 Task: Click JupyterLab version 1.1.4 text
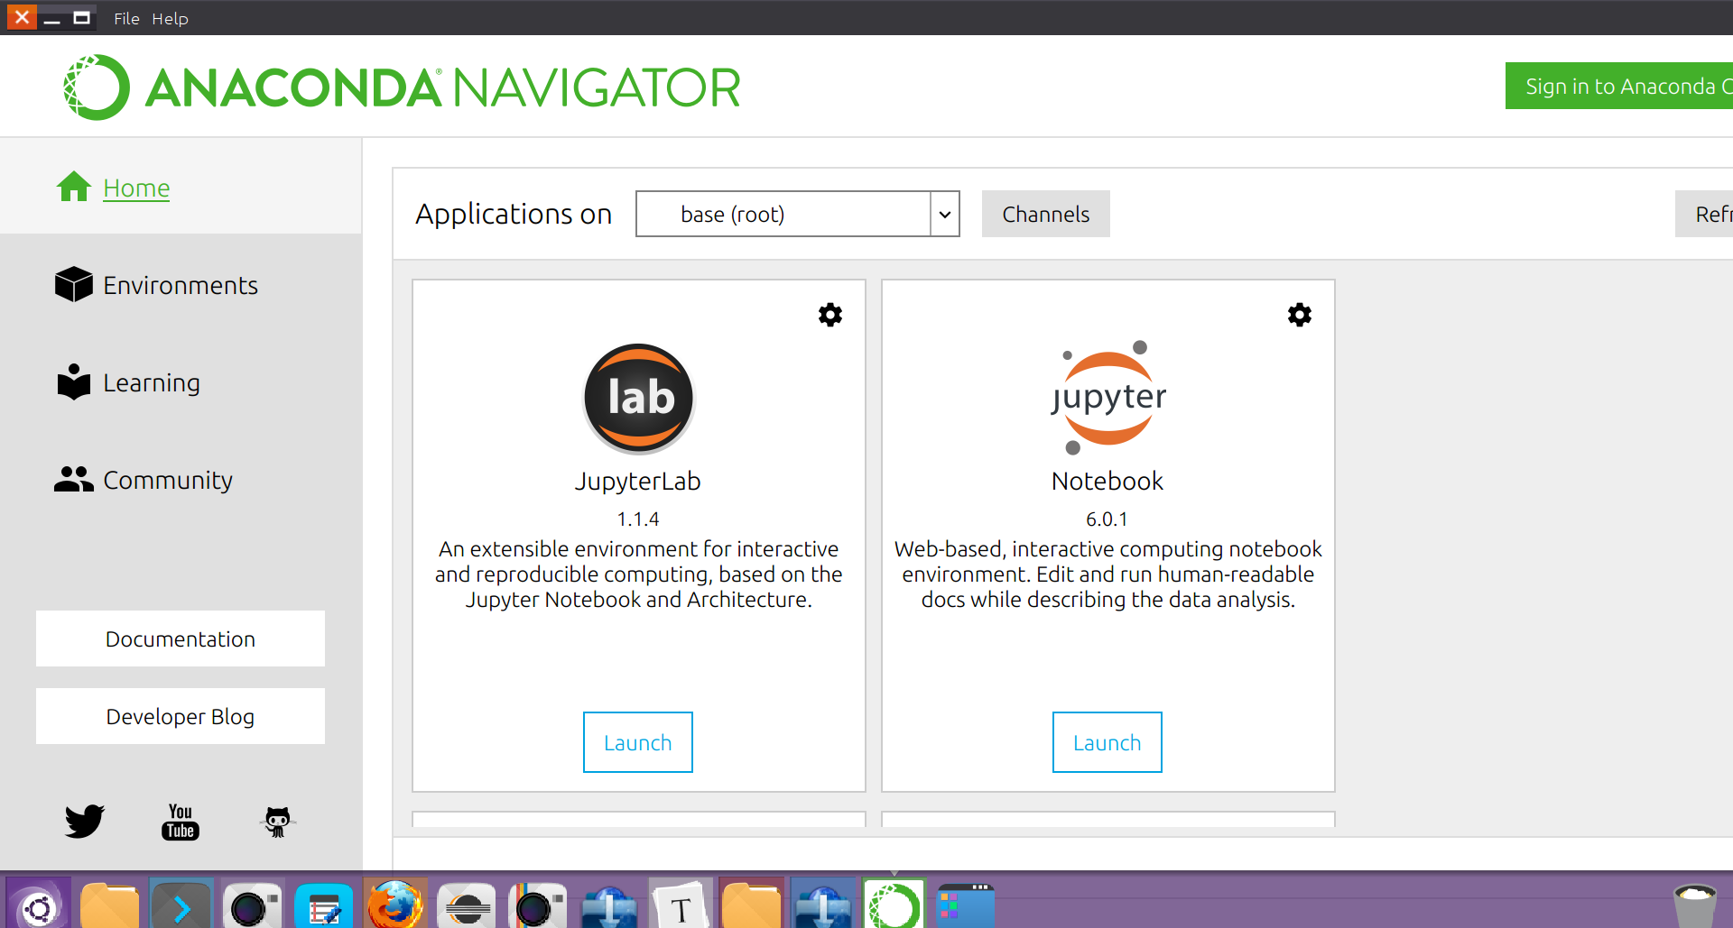click(x=638, y=519)
